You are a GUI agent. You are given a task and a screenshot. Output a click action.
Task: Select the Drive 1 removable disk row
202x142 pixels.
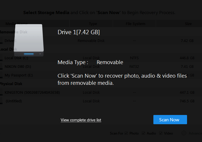(101, 41)
